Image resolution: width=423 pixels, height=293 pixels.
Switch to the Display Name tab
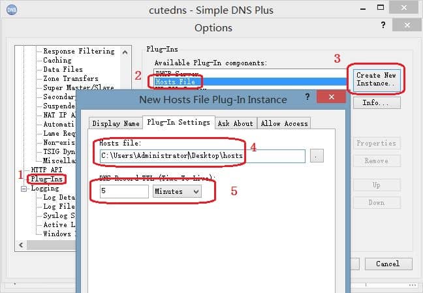pos(116,123)
